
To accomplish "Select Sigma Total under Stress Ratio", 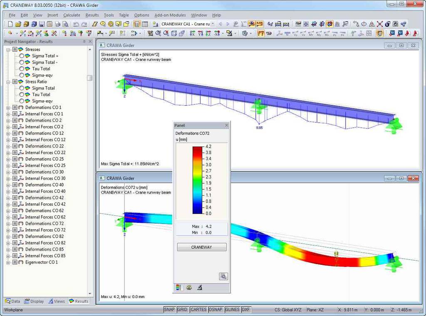I will tap(22, 88).
